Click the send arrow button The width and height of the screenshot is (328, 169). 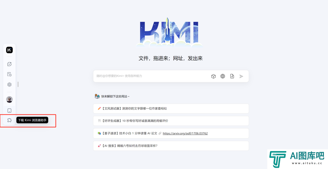point(241,76)
